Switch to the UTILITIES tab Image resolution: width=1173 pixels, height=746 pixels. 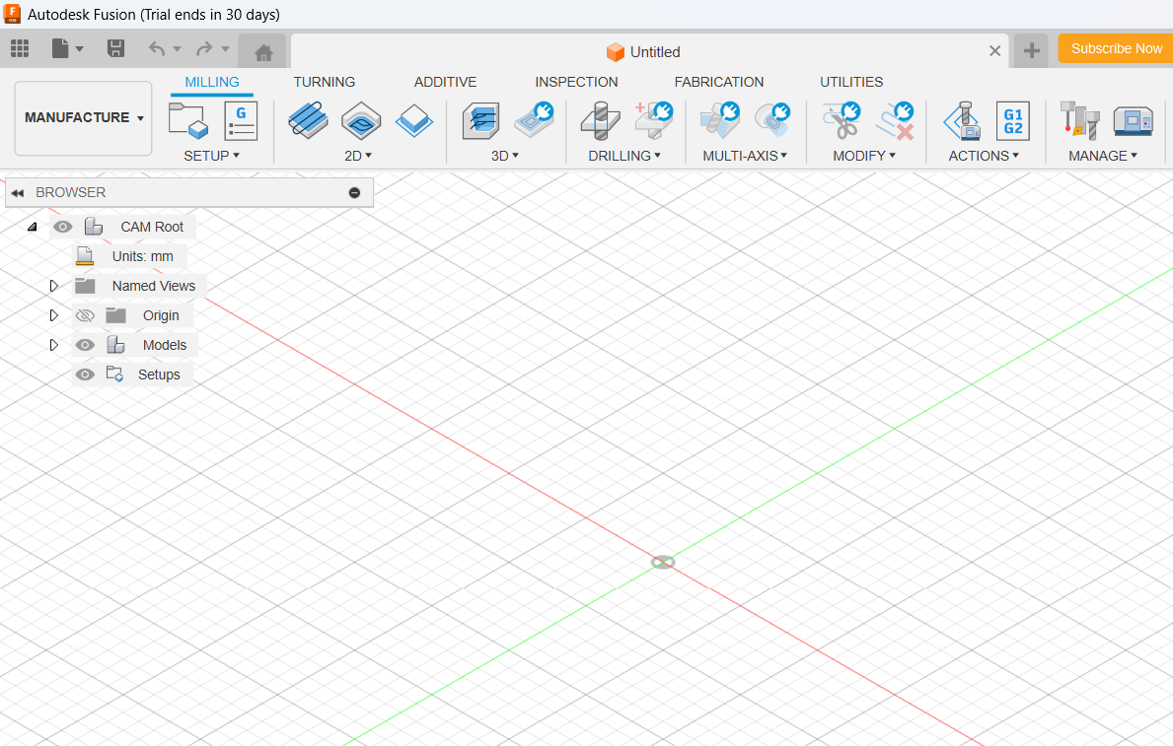(x=851, y=82)
